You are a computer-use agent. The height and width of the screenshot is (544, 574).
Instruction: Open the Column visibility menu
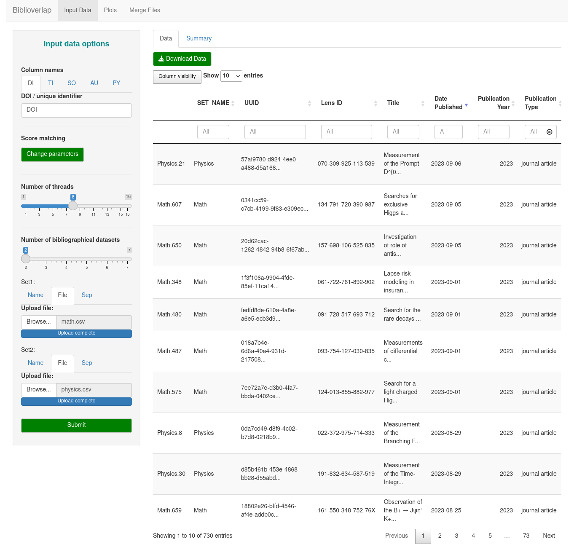tap(177, 77)
